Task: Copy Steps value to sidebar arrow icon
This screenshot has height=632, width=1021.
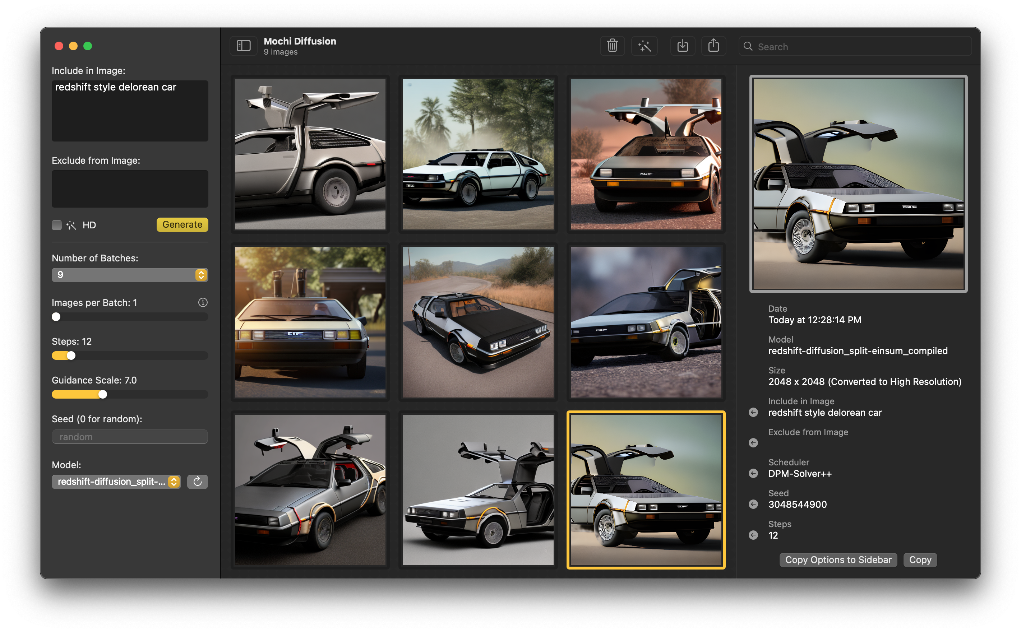Action: tap(753, 535)
